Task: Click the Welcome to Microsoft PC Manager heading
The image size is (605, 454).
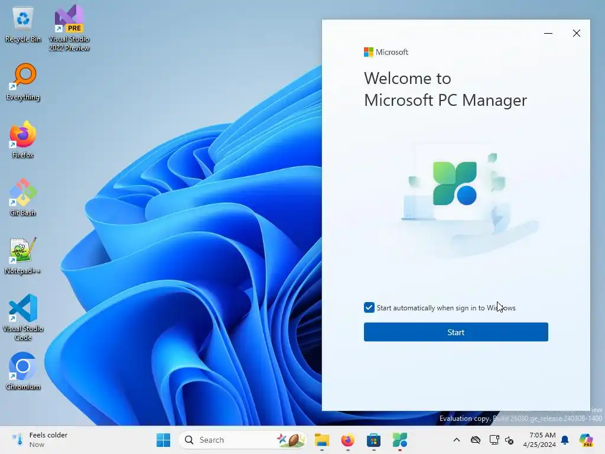Action: pyautogui.click(x=445, y=89)
